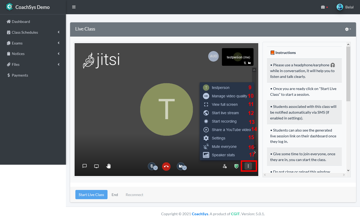This screenshot has height=221, width=360.
Task: Toggle the camera on or off
Action: [x=181, y=166]
